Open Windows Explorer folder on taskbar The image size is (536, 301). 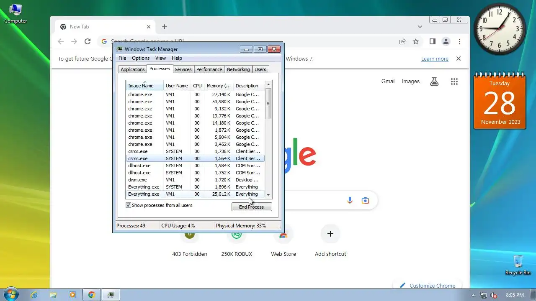[53, 295]
